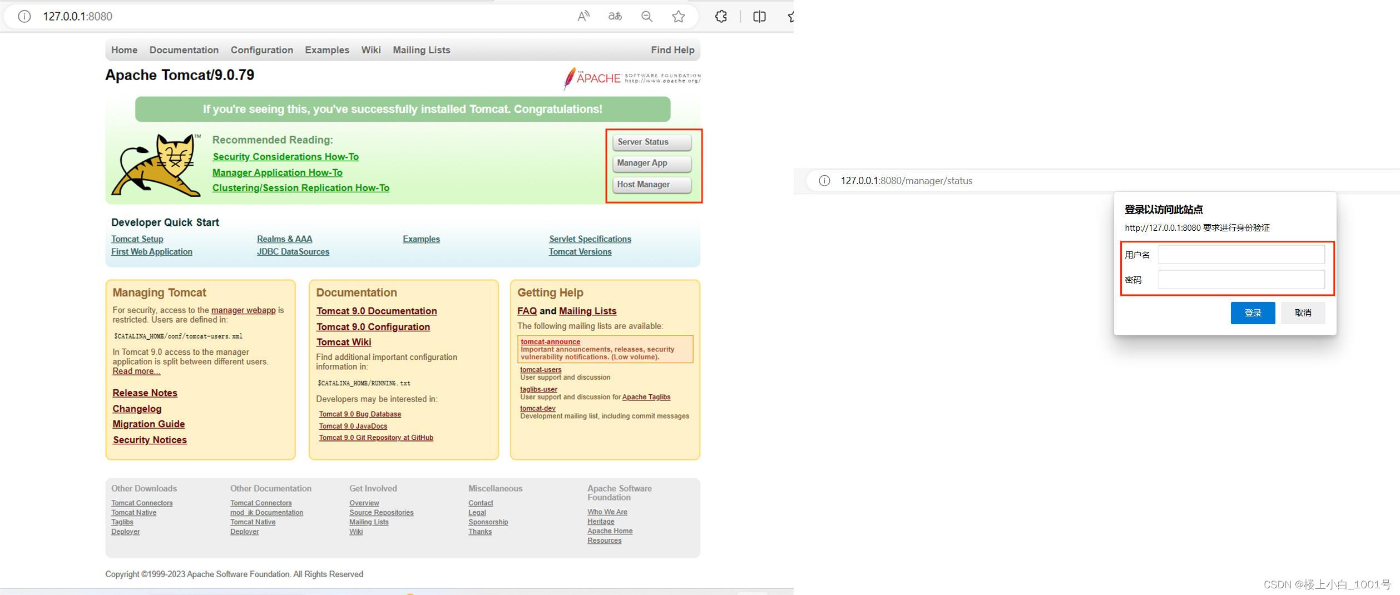Open the browser extensions puzzle icon
Image resolution: width=1400 pixels, height=595 pixels.
(x=721, y=16)
